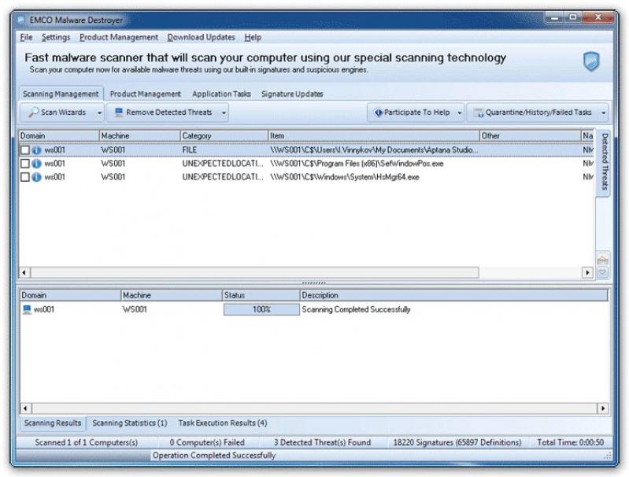Click the Domain column header in results

(x=70, y=295)
